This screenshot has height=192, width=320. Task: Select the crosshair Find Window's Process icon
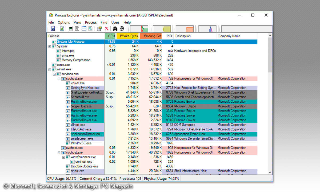point(122,29)
